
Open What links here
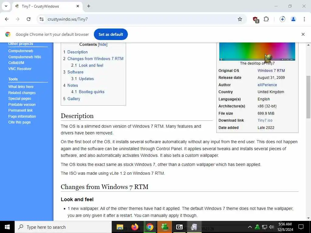[21, 87]
